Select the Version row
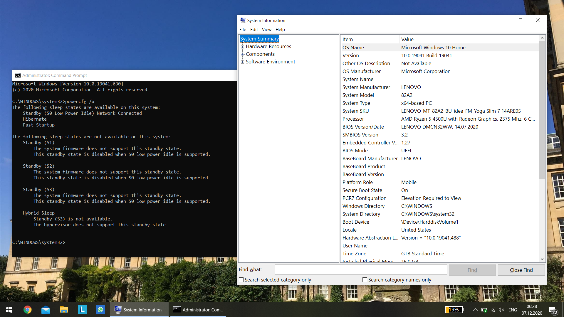The width and height of the screenshot is (564, 317). tap(440, 55)
